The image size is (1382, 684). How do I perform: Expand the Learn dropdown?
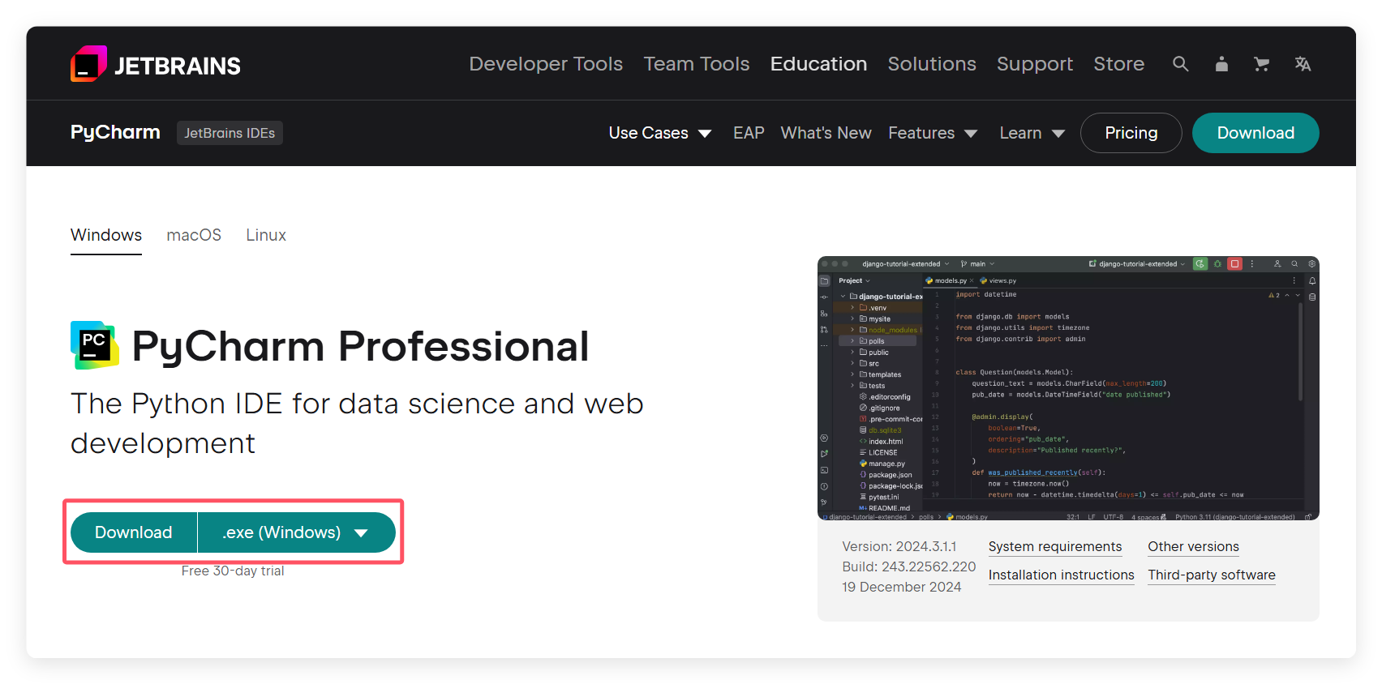1032,133
